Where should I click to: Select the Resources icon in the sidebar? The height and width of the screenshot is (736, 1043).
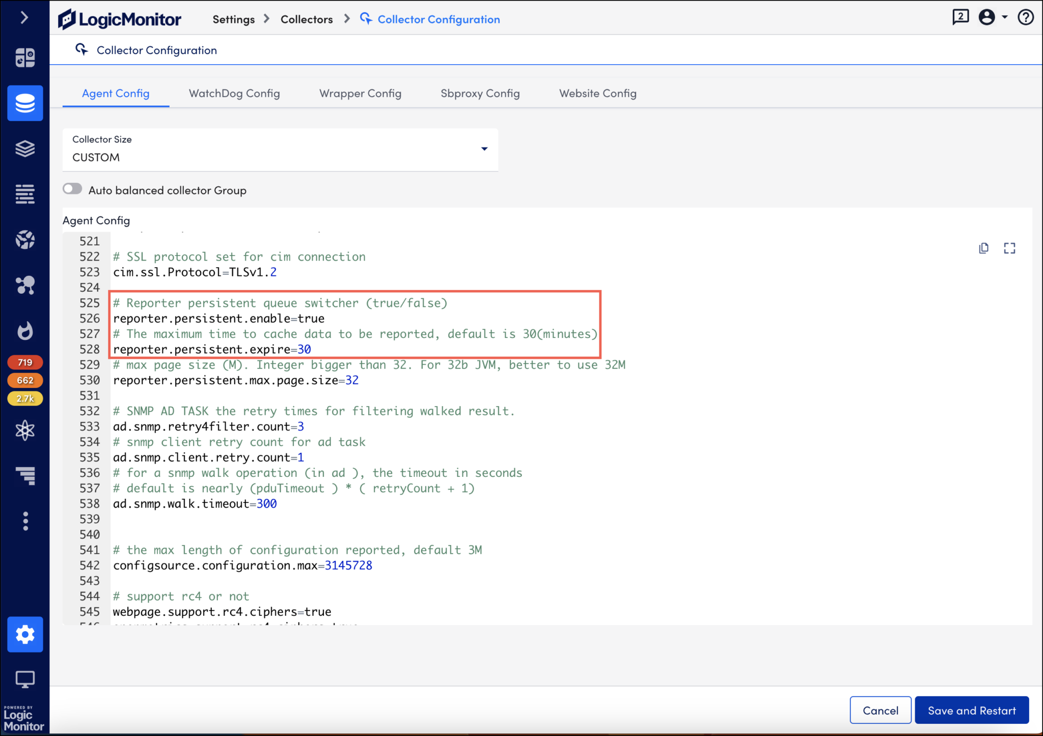[25, 103]
